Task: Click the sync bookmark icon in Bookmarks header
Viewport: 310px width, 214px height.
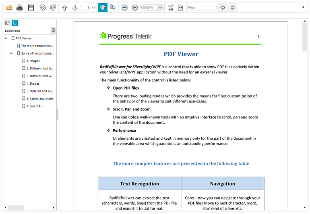Action: click(53, 31)
